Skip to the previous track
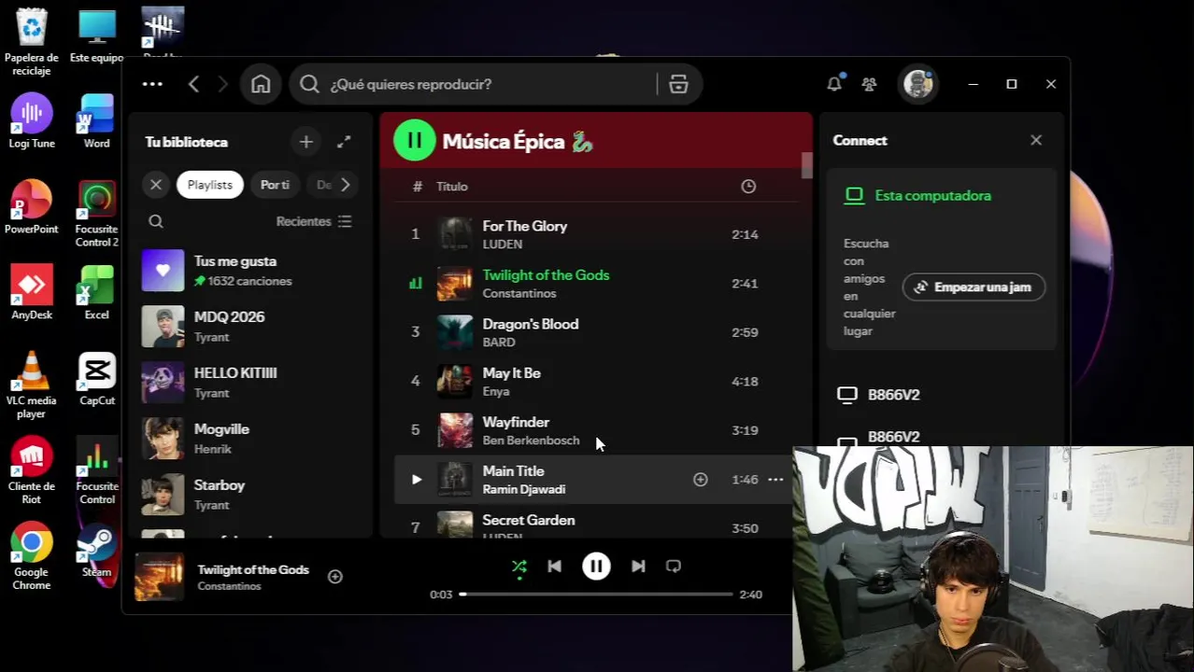Viewport: 1194px width, 672px height. 554,567
